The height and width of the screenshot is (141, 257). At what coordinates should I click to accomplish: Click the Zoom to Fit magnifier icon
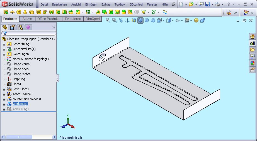[x=108, y=20]
